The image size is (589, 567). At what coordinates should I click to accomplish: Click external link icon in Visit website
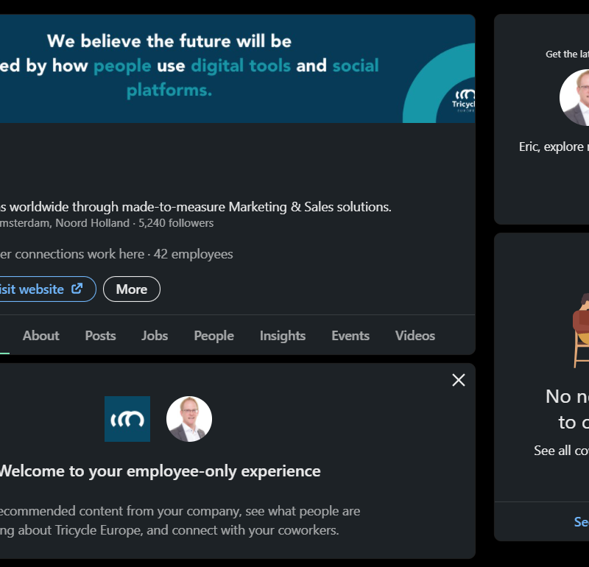pyautogui.click(x=77, y=289)
